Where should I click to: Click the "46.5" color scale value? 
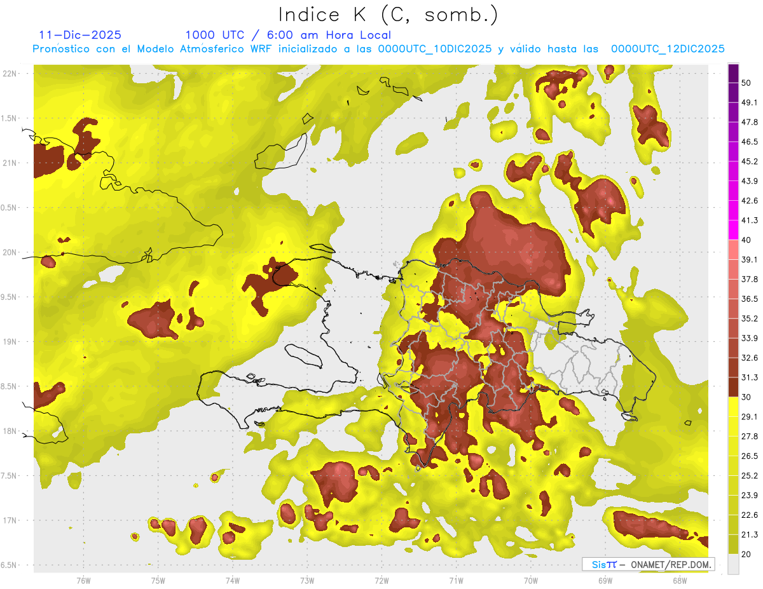(750, 142)
